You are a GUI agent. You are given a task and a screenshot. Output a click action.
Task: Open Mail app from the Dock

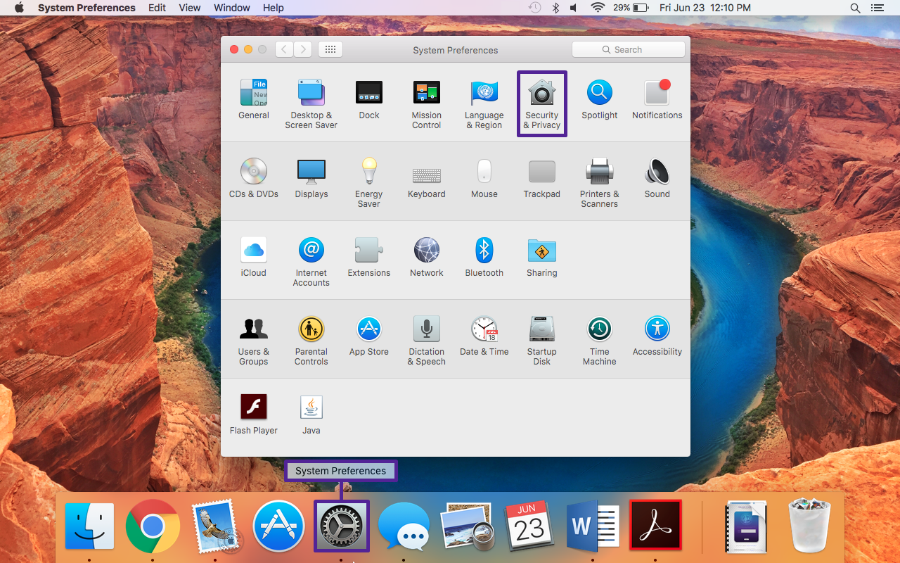[x=215, y=526]
